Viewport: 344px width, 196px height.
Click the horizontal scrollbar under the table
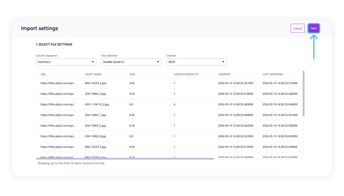[125, 159]
